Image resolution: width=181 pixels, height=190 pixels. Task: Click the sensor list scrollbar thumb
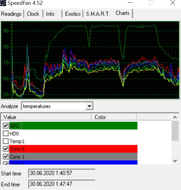[x=175, y=131]
